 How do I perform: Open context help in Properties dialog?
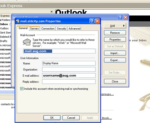(92, 21)
